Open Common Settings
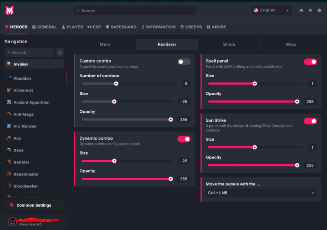The image size is (327, 230). click(x=34, y=205)
